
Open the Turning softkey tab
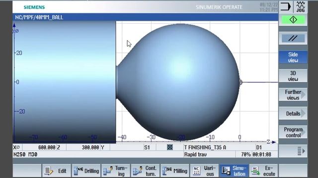(116, 171)
